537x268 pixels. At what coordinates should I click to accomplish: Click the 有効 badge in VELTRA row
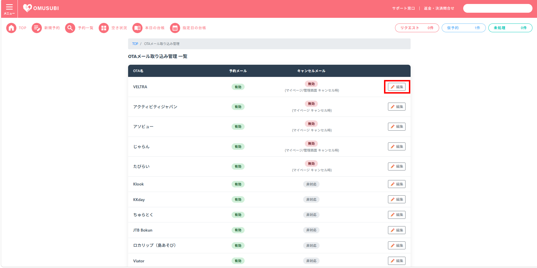tap(238, 87)
